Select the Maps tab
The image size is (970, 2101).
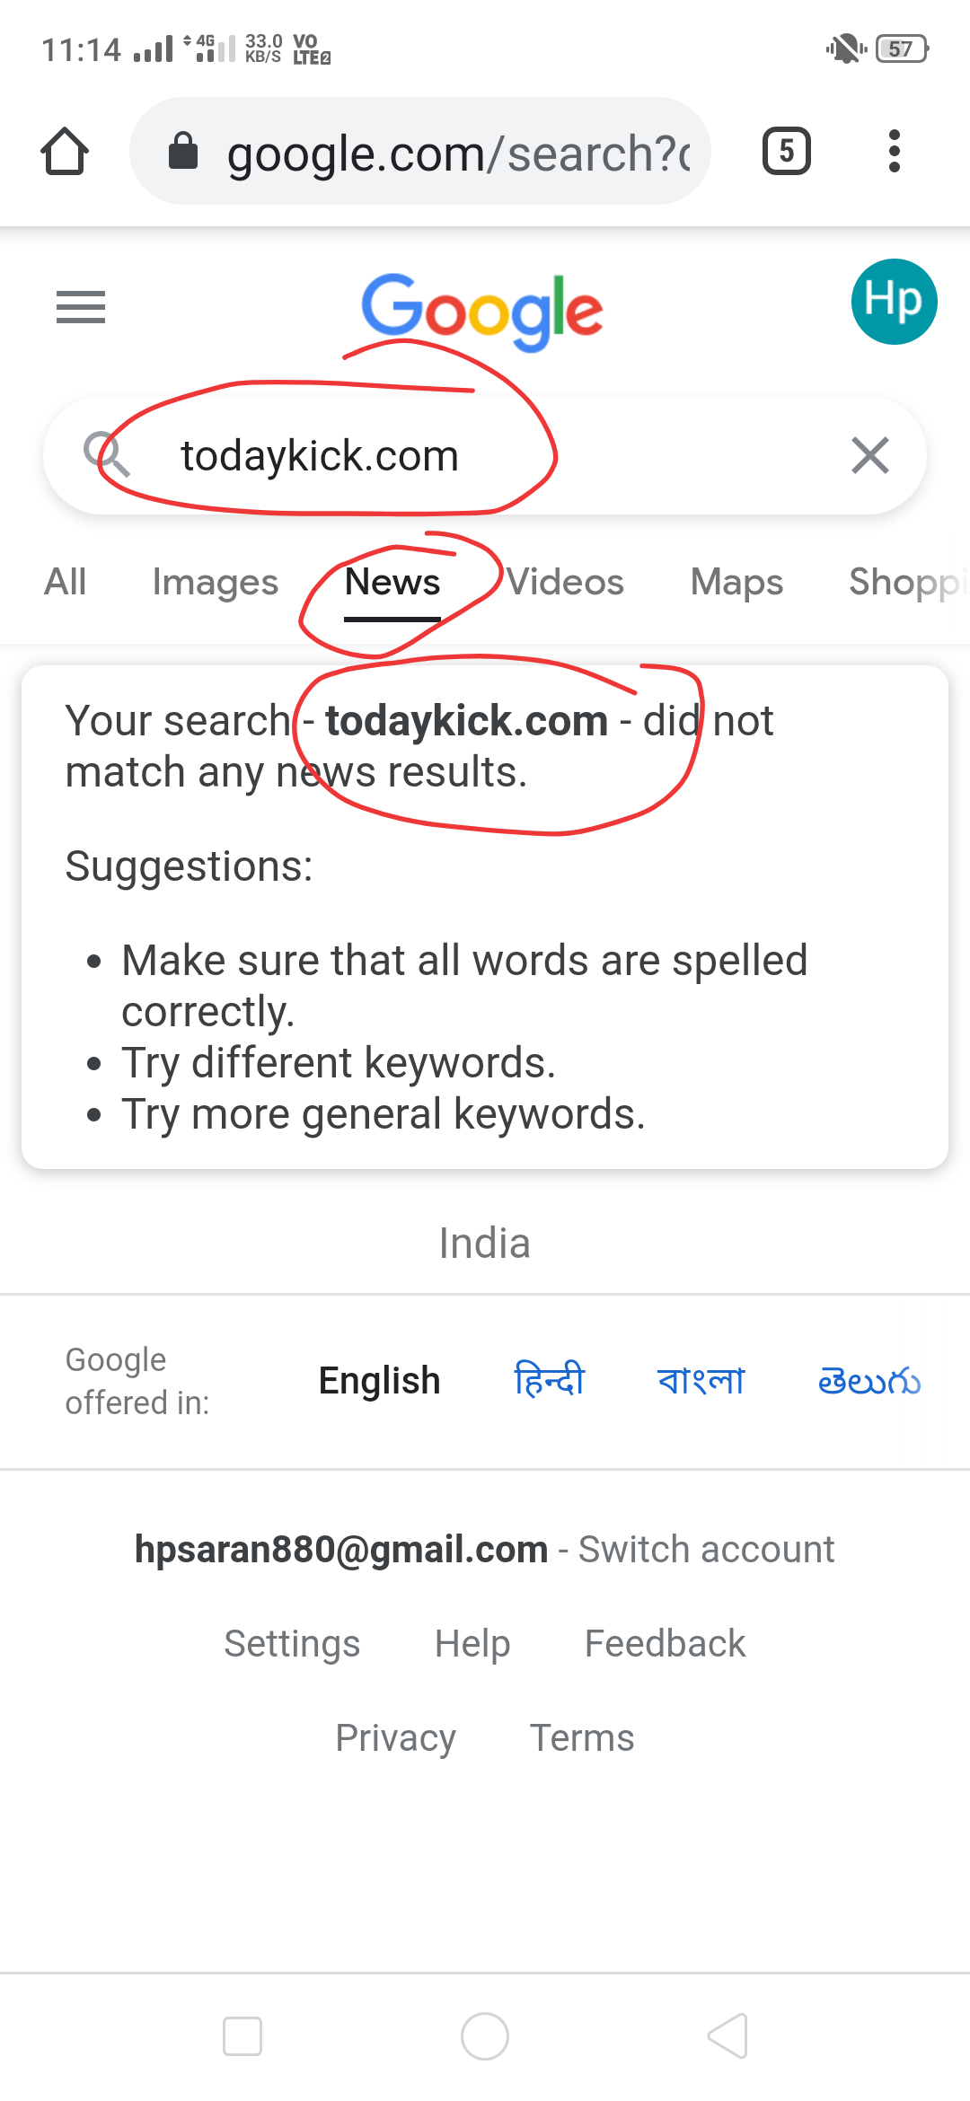tap(736, 582)
